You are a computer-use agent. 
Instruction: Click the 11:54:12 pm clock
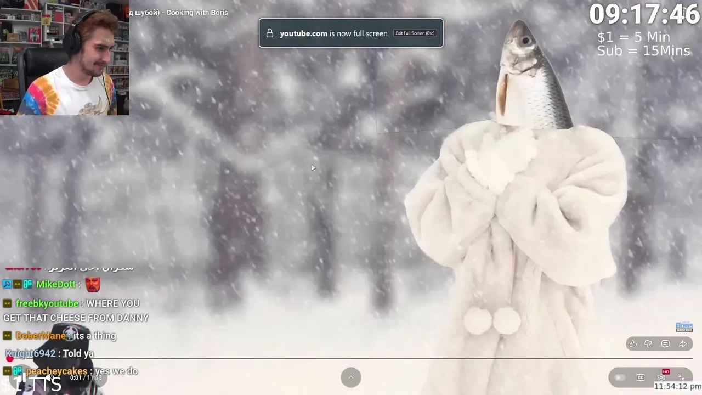coord(677,387)
